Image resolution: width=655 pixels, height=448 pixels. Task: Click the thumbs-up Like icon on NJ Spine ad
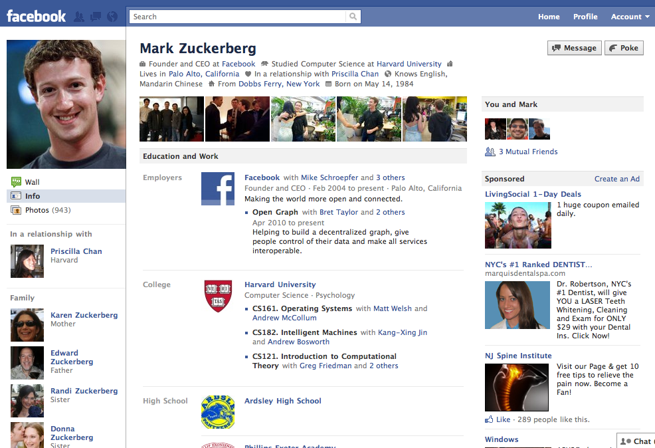pos(490,419)
